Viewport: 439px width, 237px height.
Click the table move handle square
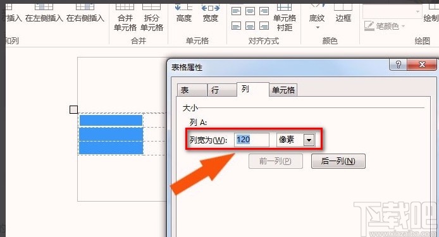click(x=73, y=109)
